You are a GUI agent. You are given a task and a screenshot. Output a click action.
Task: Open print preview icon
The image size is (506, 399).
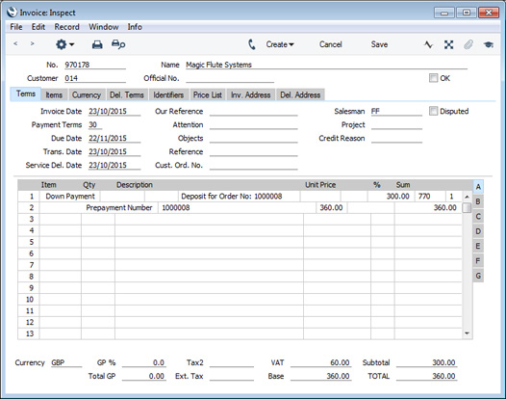pos(118,44)
